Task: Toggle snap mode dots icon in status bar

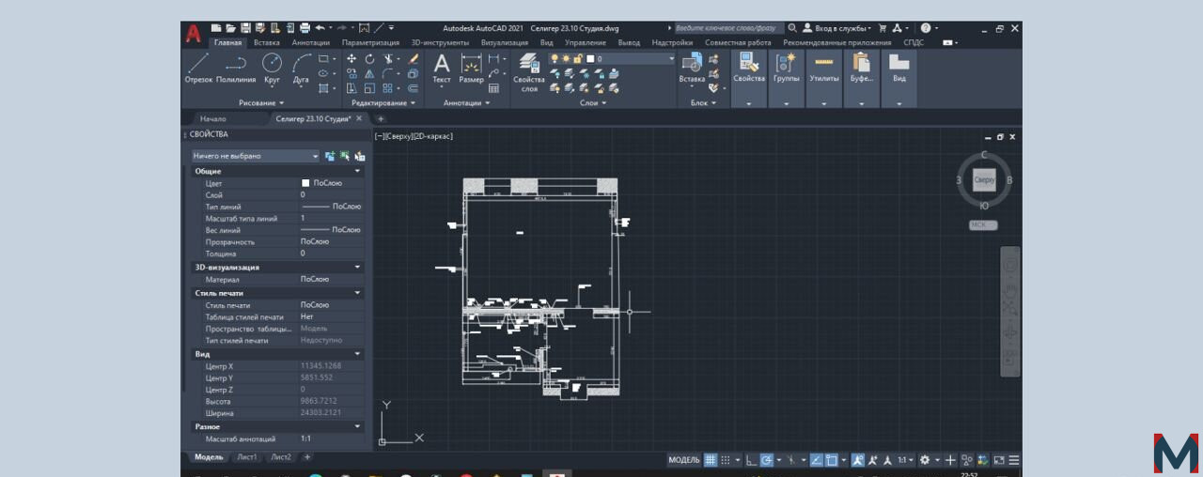Action: [726, 460]
